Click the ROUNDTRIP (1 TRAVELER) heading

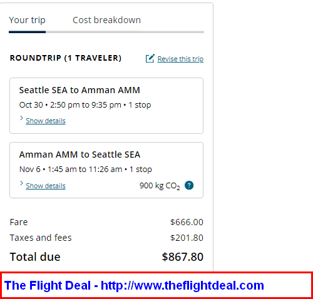click(66, 58)
